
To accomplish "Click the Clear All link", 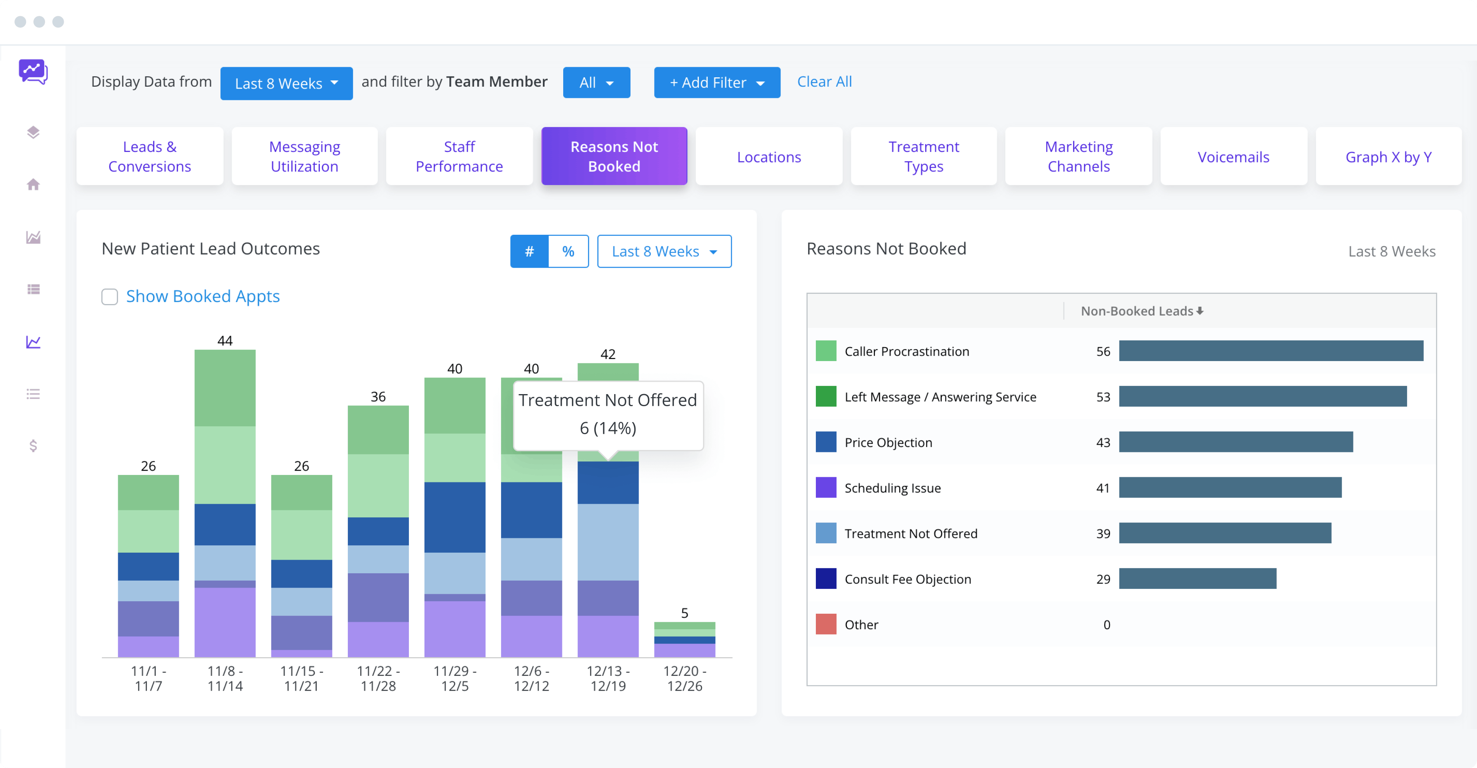I will pos(824,81).
